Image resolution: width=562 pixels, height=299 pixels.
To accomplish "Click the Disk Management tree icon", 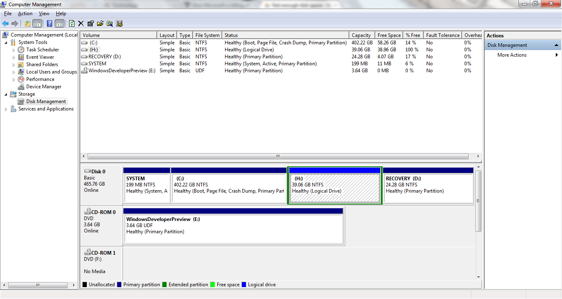I will coord(21,101).
